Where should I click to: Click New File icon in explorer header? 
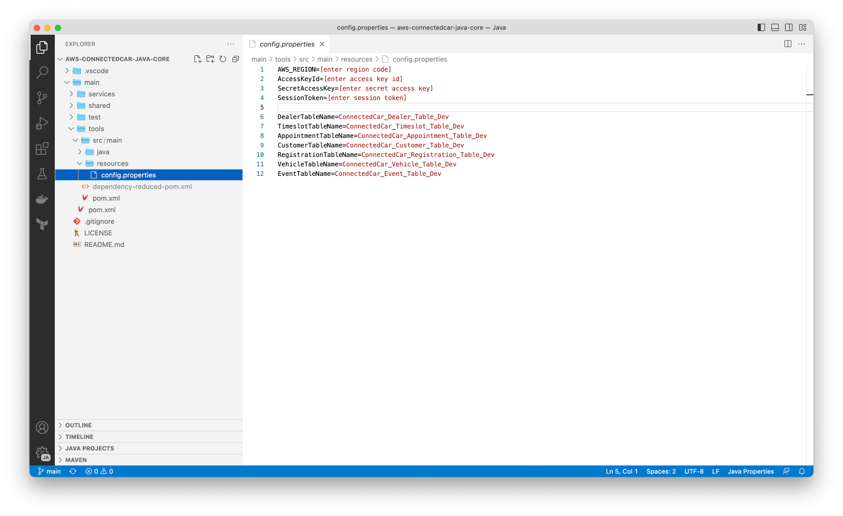(x=198, y=59)
